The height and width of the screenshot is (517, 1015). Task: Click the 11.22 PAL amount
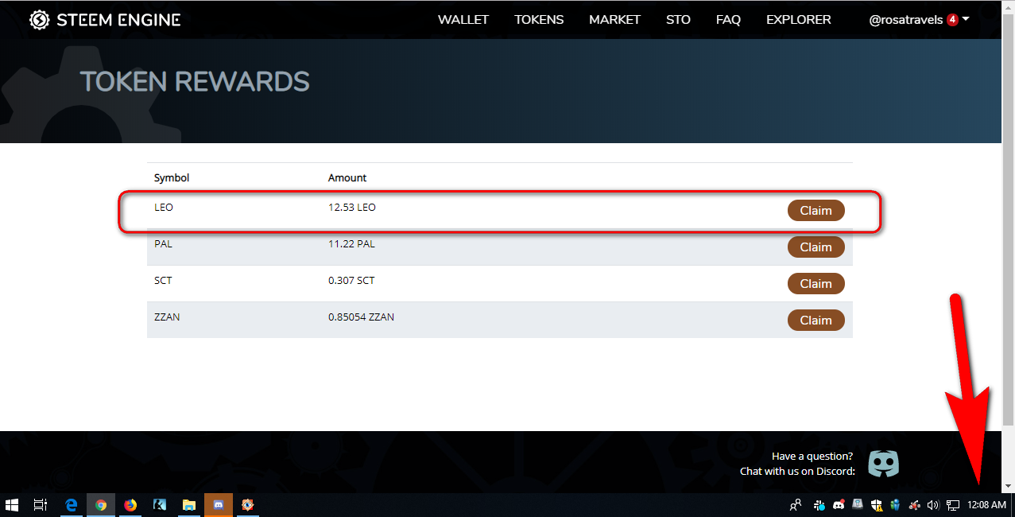coord(351,244)
